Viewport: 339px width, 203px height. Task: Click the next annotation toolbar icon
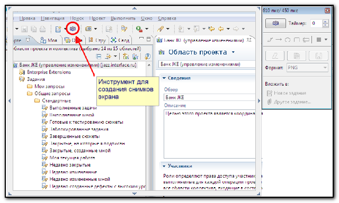pos(181,29)
